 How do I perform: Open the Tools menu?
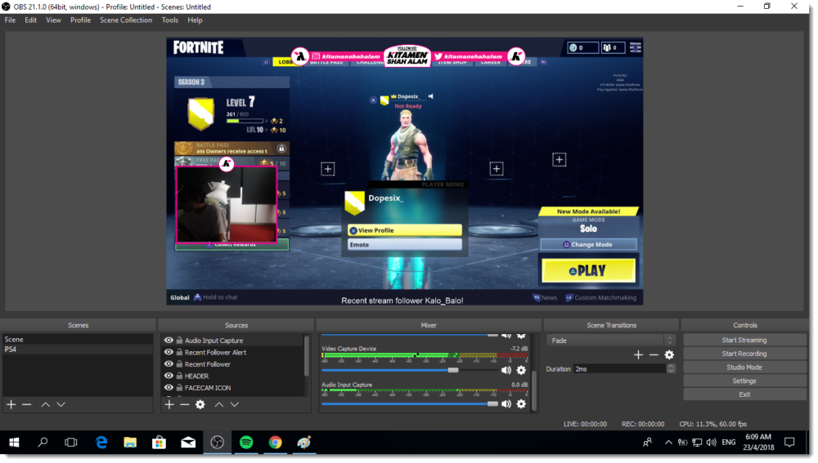pos(169,20)
